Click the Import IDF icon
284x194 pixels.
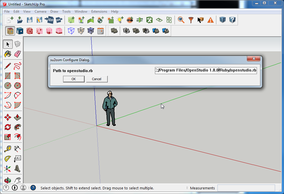pos(49,20)
